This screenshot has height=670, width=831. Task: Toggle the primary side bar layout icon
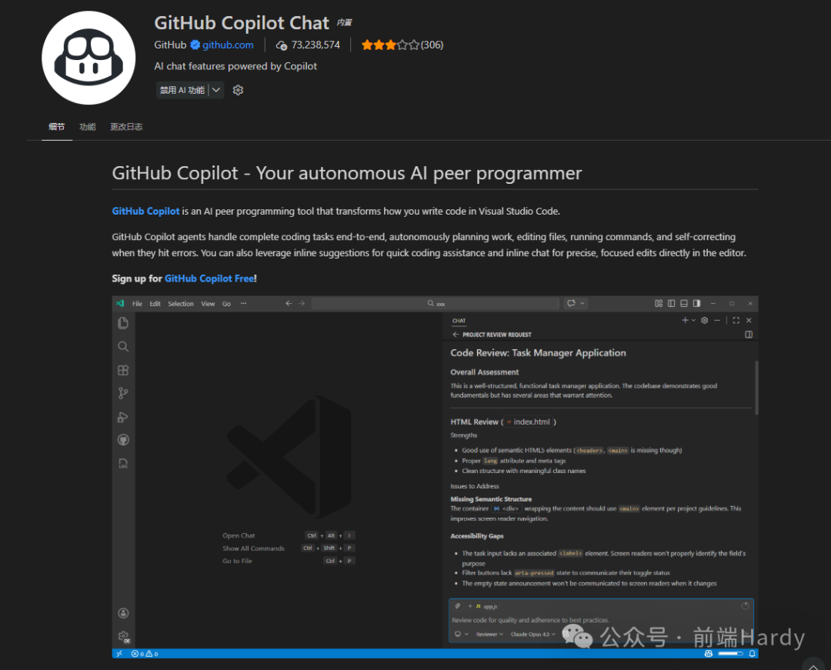tap(672, 304)
